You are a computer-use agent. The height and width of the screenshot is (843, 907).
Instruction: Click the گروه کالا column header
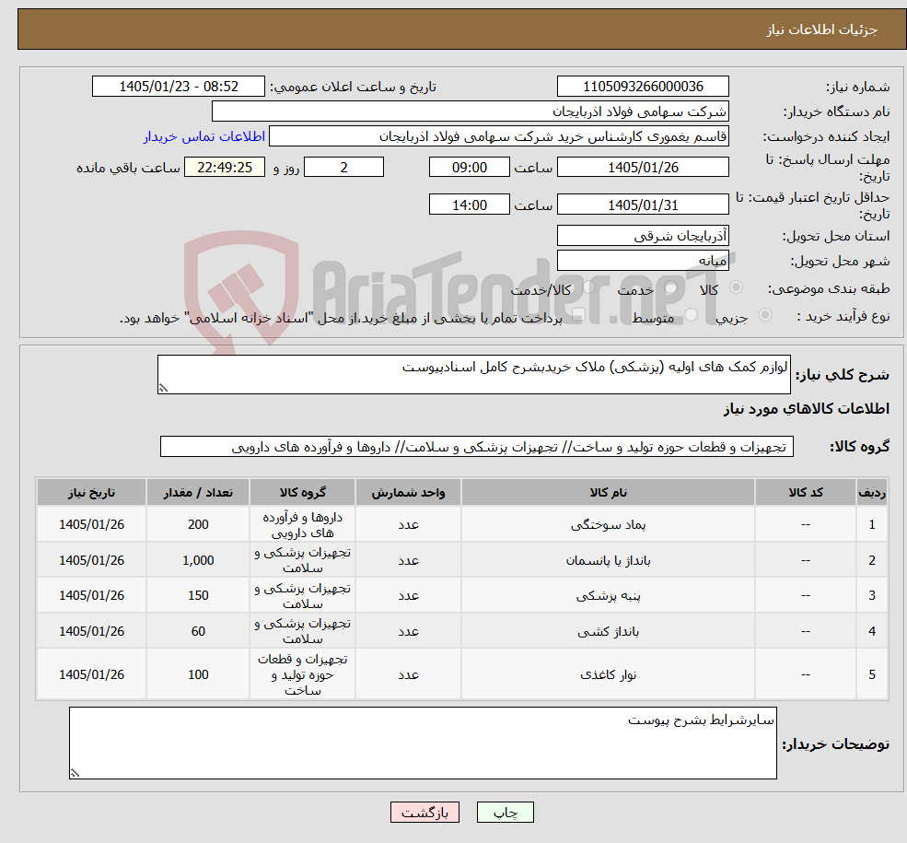coord(303,492)
